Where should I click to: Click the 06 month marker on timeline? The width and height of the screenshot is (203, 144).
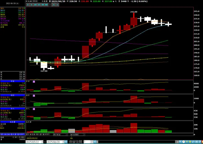click(x=72, y=138)
